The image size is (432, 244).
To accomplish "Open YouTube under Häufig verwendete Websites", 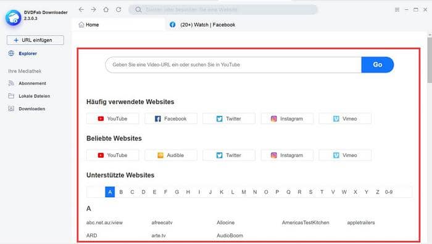I will [x=113, y=118].
